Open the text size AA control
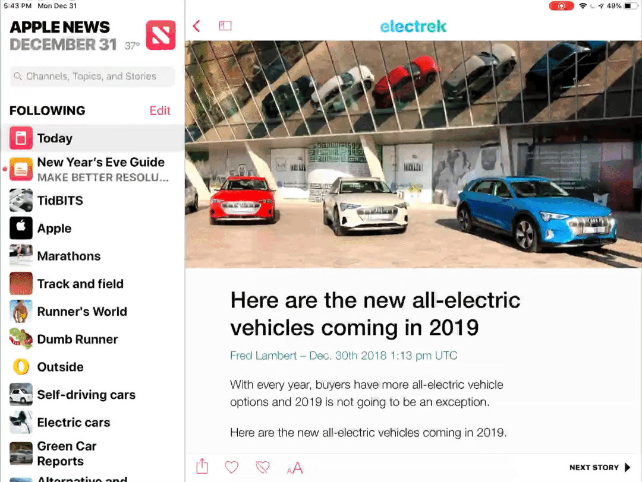Image resolution: width=642 pixels, height=482 pixels. tap(295, 468)
